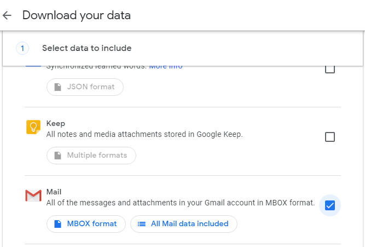Image resolution: width=365 pixels, height=247 pixels.
Task: Click the Keep product title
Action: tap(56, 124)
